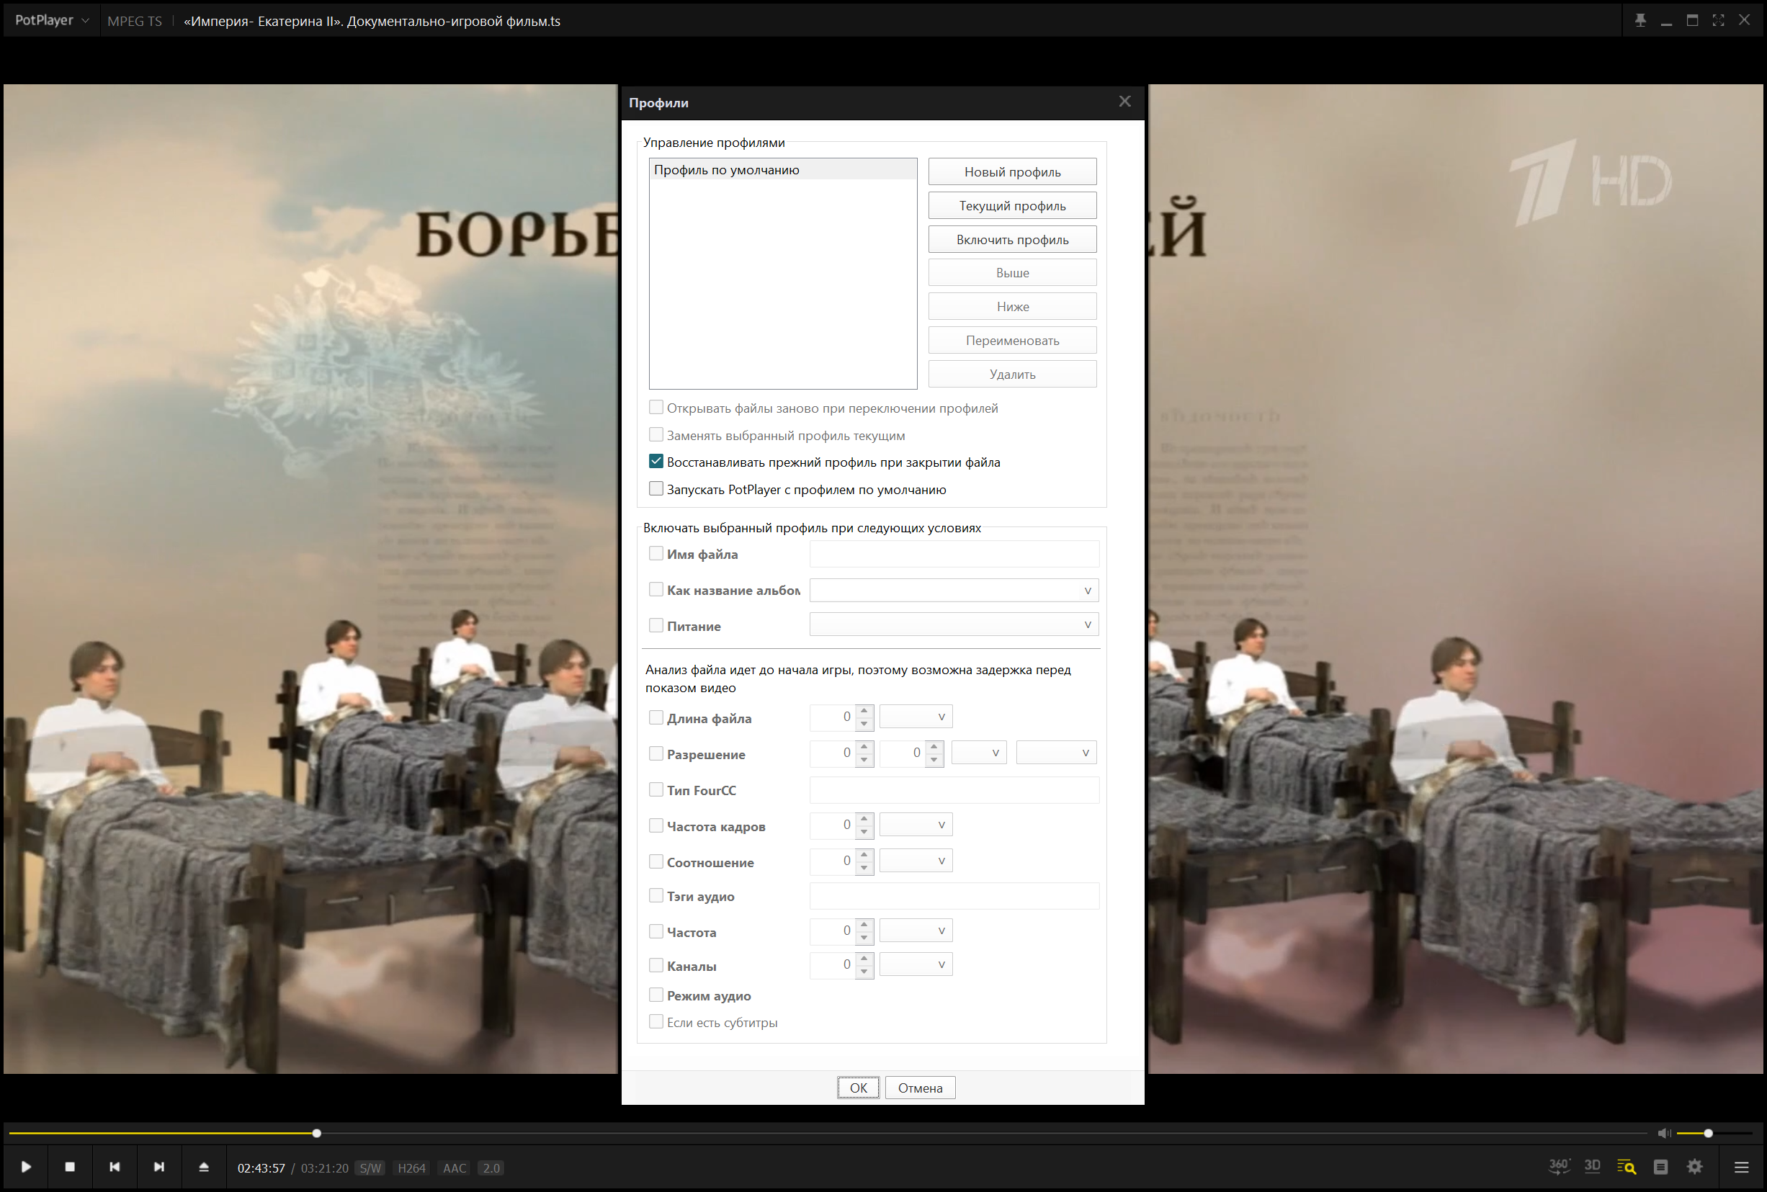1767x1192 pixels.
Task: Uncheck 'Восстанавливать прежний профиль при закрытии файла'
Action: (x=656, y=462)
